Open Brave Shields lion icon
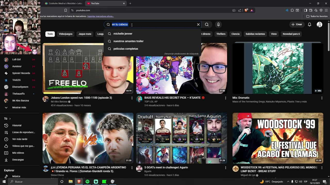The height and width of the screenshot is (185, 330). 246,10
